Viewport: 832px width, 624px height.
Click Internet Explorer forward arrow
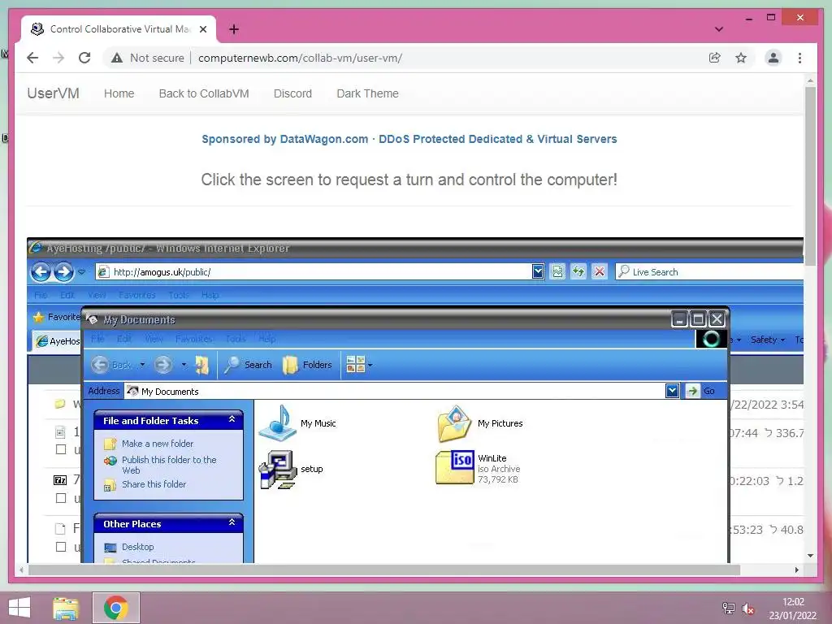pos(63,272)
